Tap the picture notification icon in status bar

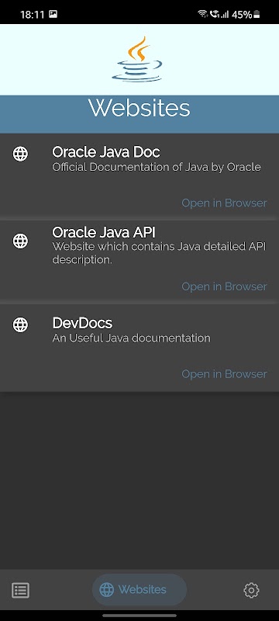(x=53, y=14)
